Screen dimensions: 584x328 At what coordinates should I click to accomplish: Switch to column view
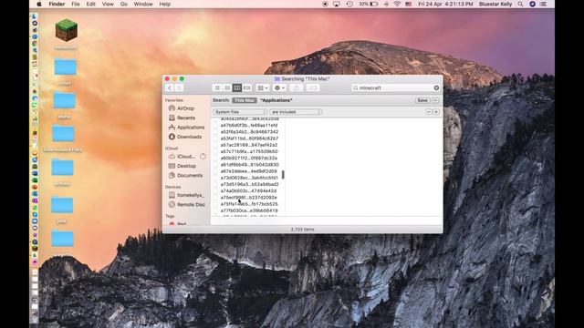pyautogui.click(x=237, y=87)
